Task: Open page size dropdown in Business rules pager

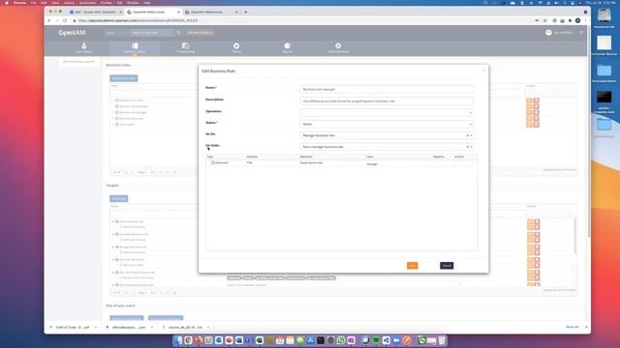Action: 116,172
